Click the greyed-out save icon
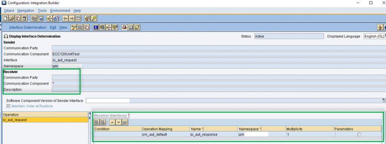This screenshot has height=144, width=386. 80,27
